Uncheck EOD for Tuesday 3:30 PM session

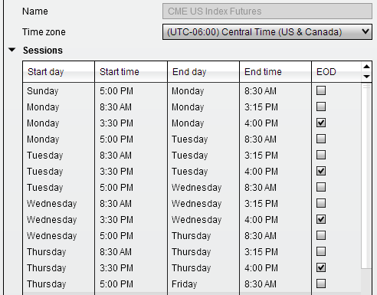[321, 171]
